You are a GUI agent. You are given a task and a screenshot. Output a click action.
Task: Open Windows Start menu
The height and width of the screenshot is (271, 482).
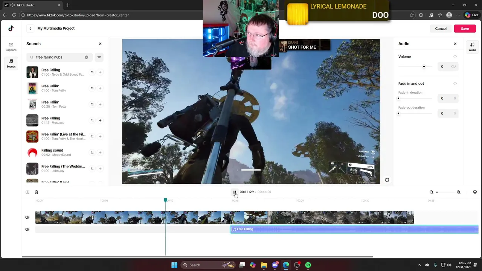[x=174, y=265]
